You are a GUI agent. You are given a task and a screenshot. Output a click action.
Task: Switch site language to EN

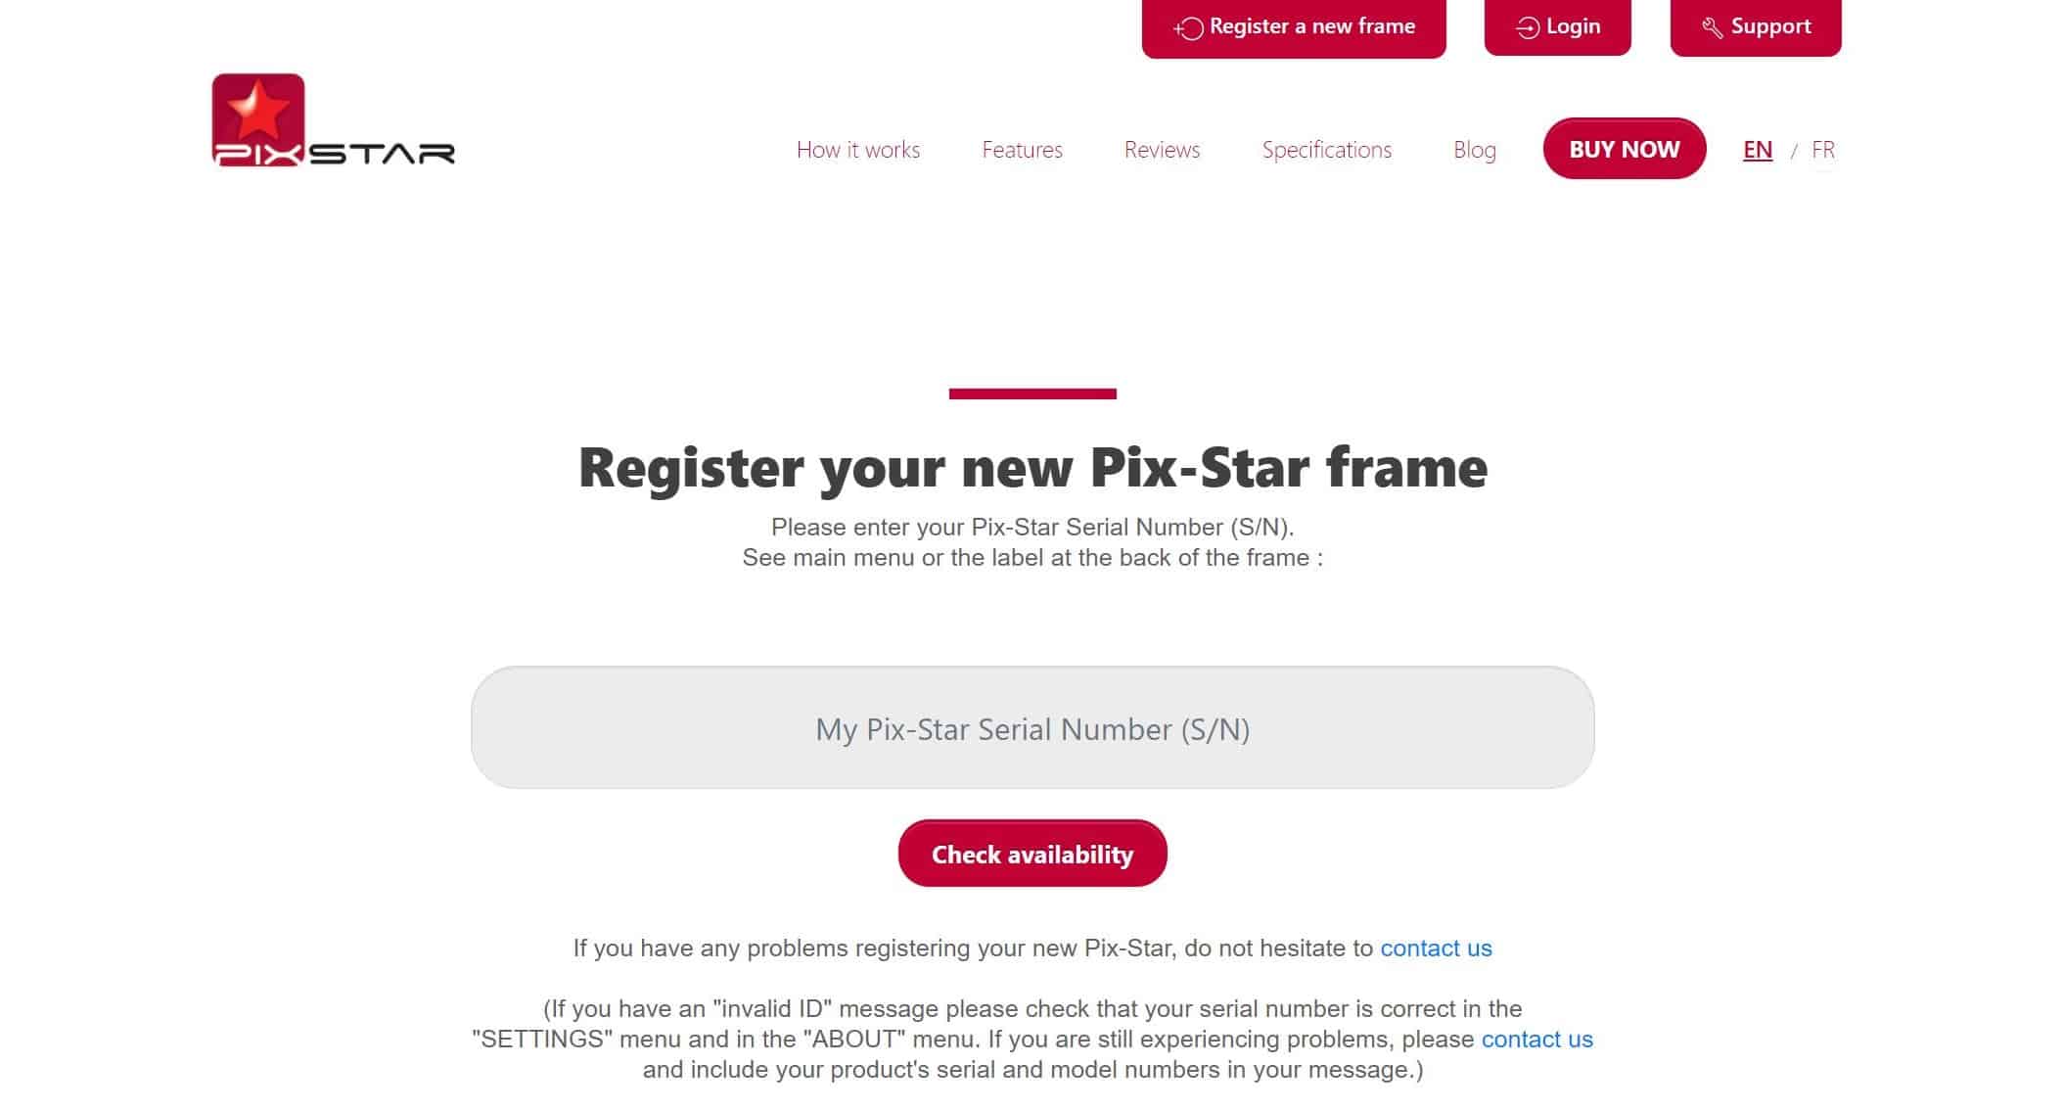tap(1757, 149)
